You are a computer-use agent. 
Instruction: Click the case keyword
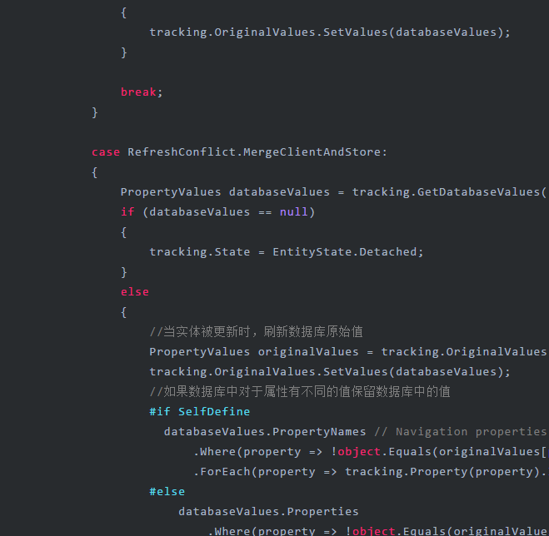[x=106, y=152]
